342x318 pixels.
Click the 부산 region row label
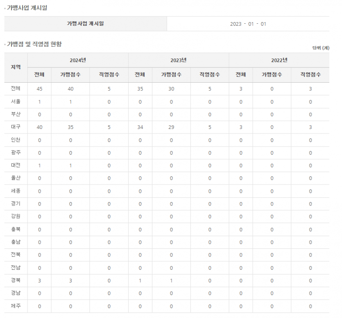16,115
